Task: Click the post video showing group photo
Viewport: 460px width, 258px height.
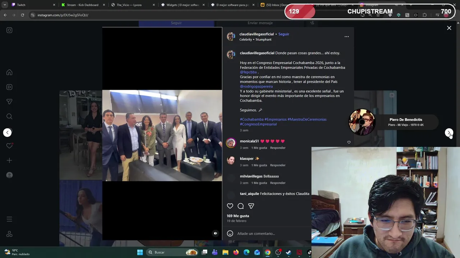Action: coord(162,135)
